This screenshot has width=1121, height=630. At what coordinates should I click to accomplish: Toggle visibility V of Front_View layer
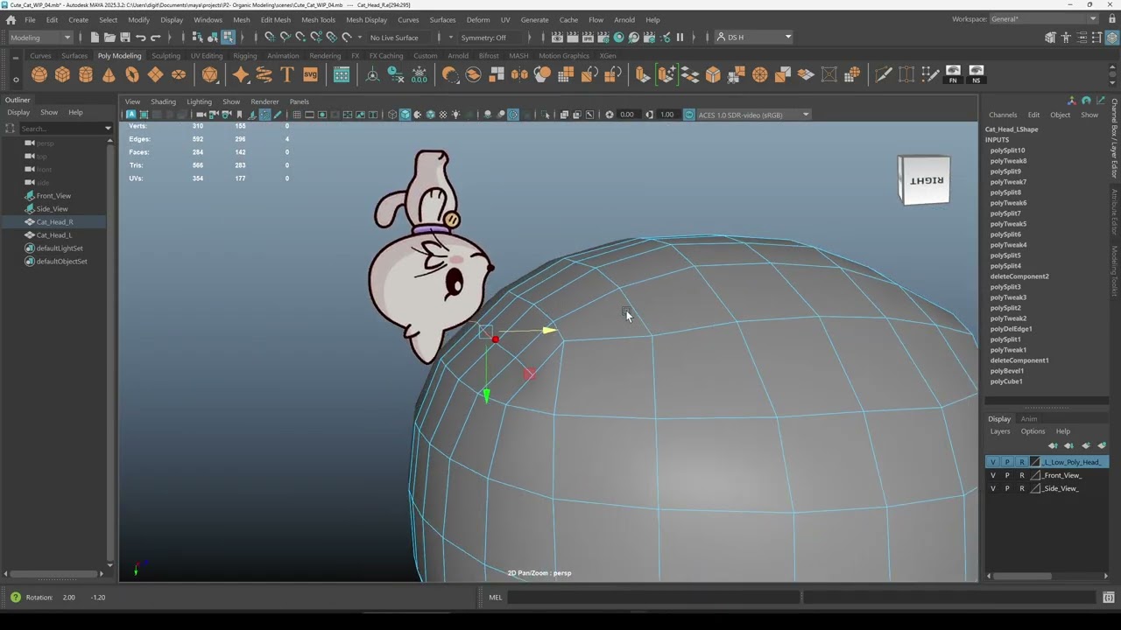click(992, 475)
